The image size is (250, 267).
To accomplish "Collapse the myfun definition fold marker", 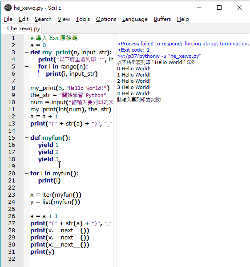I will [x=27, y=138].
